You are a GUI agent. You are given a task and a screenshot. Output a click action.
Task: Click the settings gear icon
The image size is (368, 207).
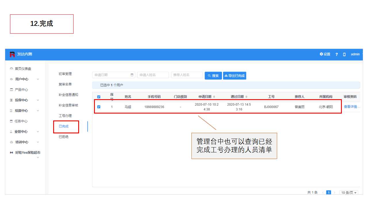pyautogui.click(x=321, y=54)
